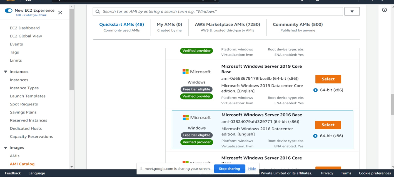Select Windows Server 2019 Core Base AMI
The image size is (394, 177).
[x=328, y=79]
